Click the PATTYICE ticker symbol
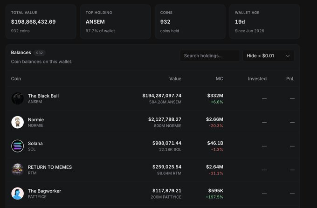This screenshot has height=208, width=317. [x=37, y=197]
